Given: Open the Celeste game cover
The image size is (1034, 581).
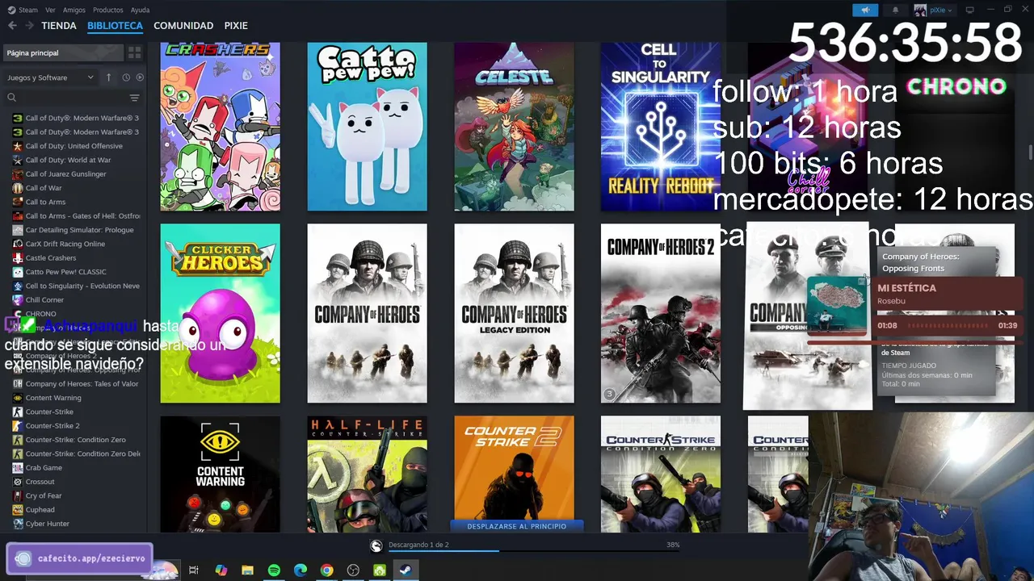Looking at the screenshot, I should pyautogui.click(x=514, y=127).
